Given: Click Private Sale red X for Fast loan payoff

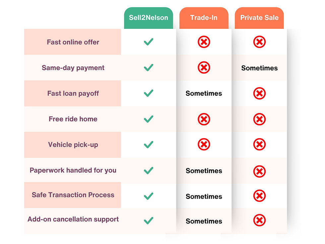Looking at the screenshot, I should [259, 93].
